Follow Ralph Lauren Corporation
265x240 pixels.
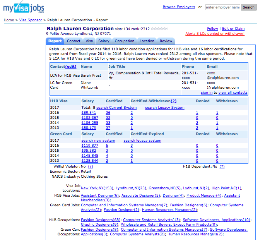click(x=212, y=29)
